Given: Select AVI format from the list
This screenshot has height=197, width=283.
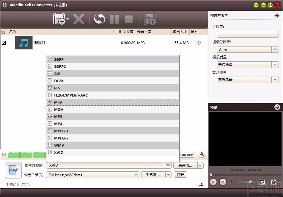Looking at the screenshot, I should click(x=113, y=74).
